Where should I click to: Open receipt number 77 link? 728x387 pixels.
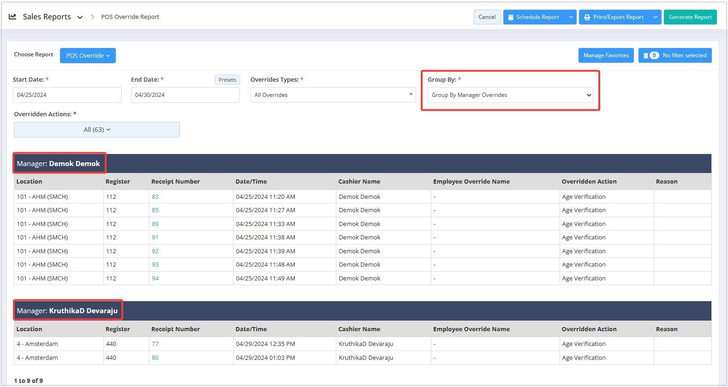pos(155,344)
